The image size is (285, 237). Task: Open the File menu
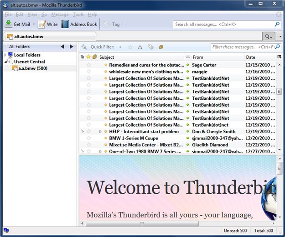[x=8, y=14]
